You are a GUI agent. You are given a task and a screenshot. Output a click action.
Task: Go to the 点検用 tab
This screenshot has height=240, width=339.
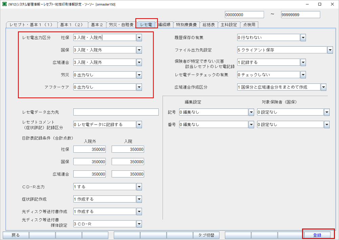249,25
